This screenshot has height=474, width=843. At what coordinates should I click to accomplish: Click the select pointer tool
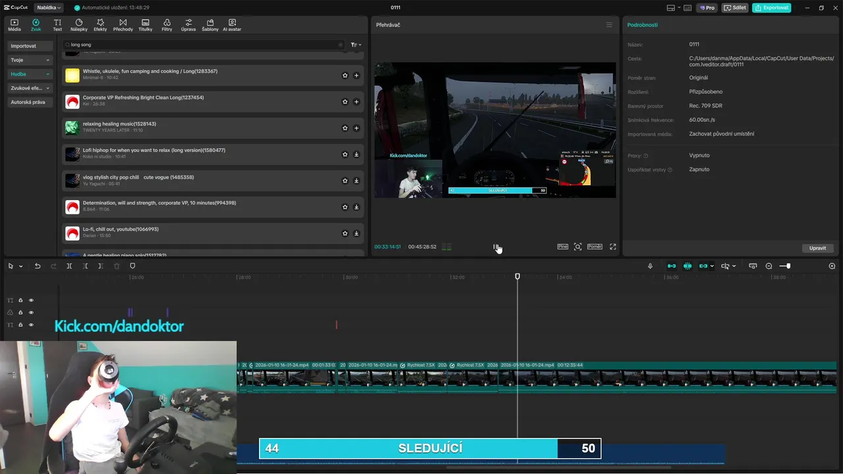point(11,266)
